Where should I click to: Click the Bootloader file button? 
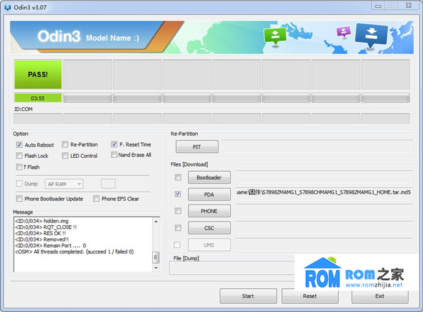point(210,178)
